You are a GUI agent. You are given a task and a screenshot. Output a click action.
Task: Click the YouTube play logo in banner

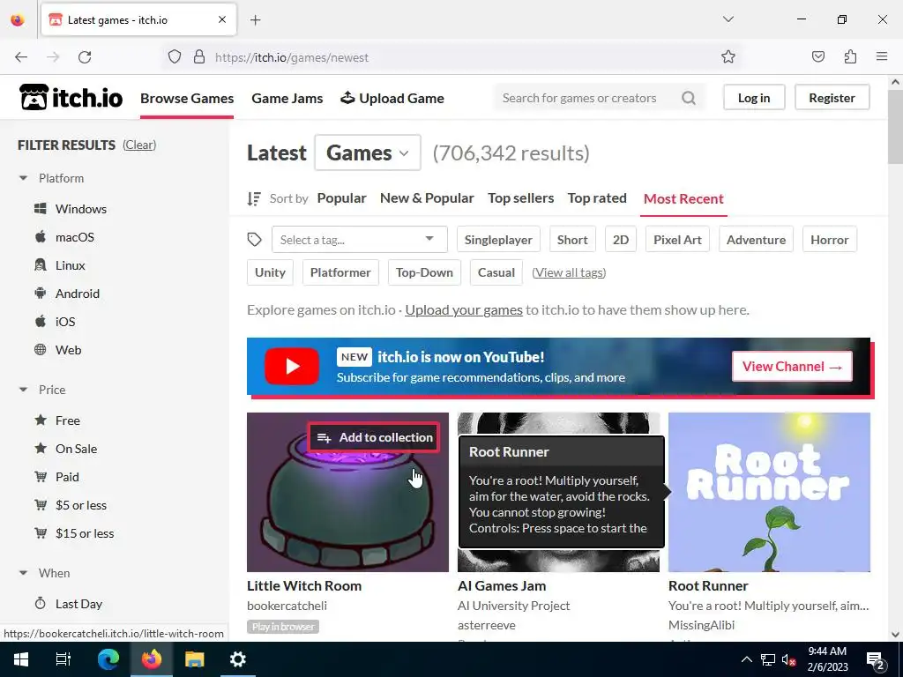(292, 366)
